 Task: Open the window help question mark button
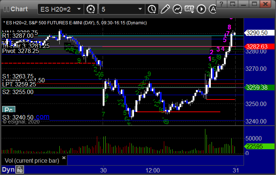[221, 4]
